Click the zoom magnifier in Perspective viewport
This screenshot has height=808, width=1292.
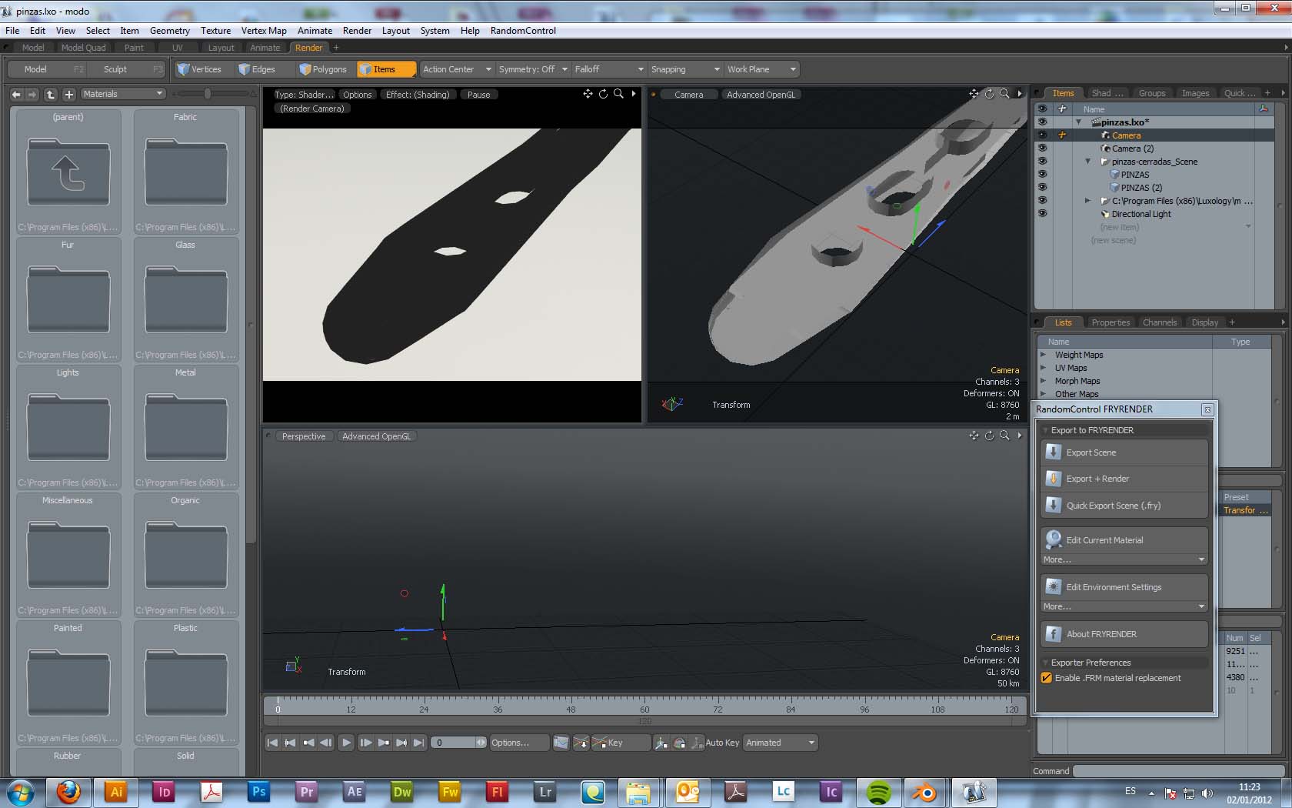point(1004,436)
